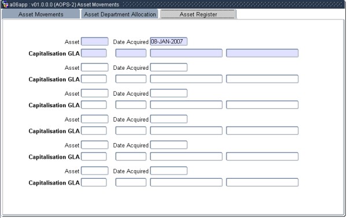Click first Capitalisation GLA box in third record
This screenshot has height=218, width=347.
[x=94, y=105]
